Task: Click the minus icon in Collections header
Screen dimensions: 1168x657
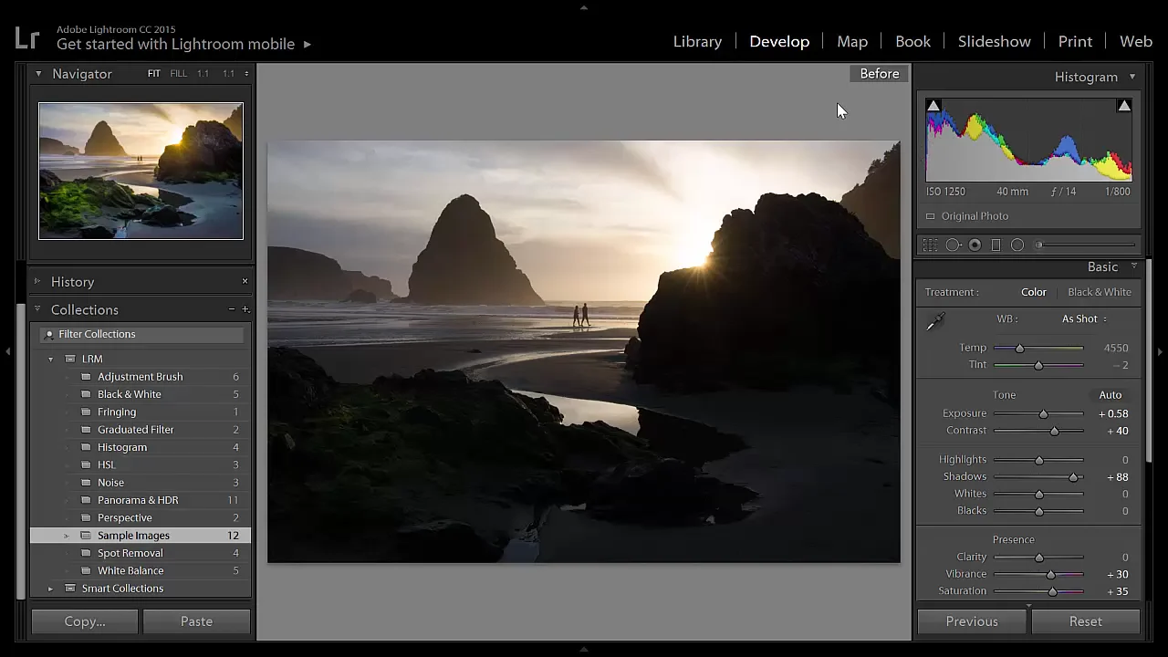Action: coord(232,309)
